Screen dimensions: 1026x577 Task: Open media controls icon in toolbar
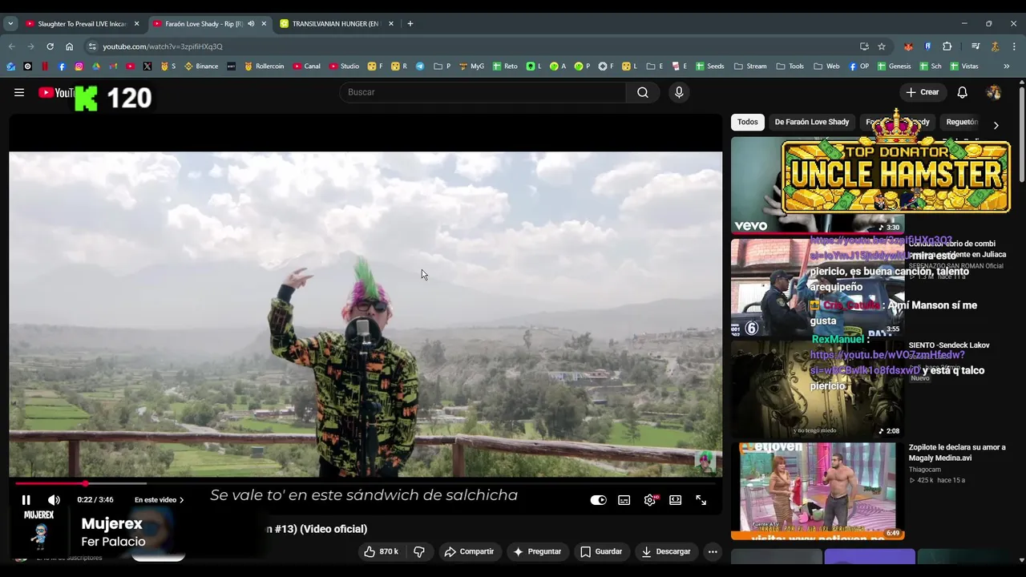(x=976, y=46)
